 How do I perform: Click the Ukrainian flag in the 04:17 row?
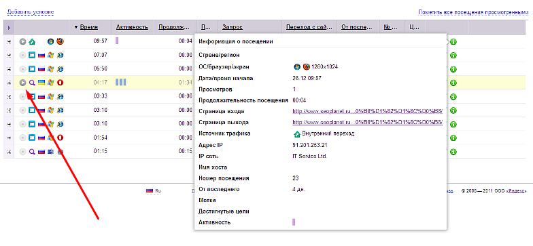coord(41,83)
